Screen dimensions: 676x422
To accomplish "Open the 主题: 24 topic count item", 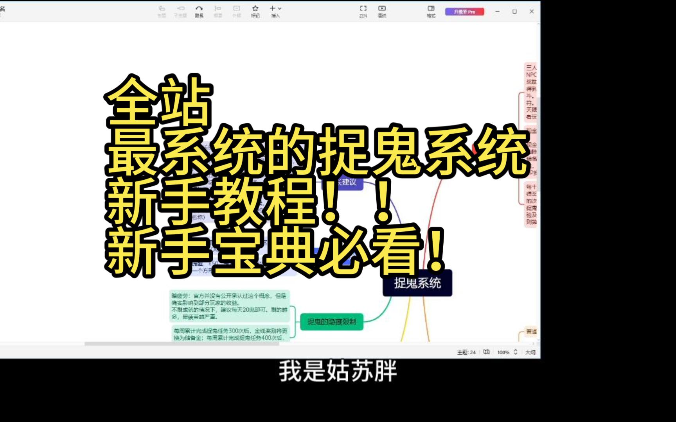I will tap(467, 352).
